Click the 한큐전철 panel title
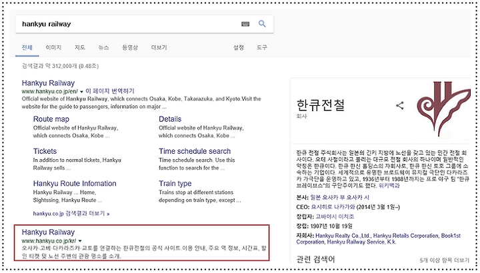 click(320, 105)
